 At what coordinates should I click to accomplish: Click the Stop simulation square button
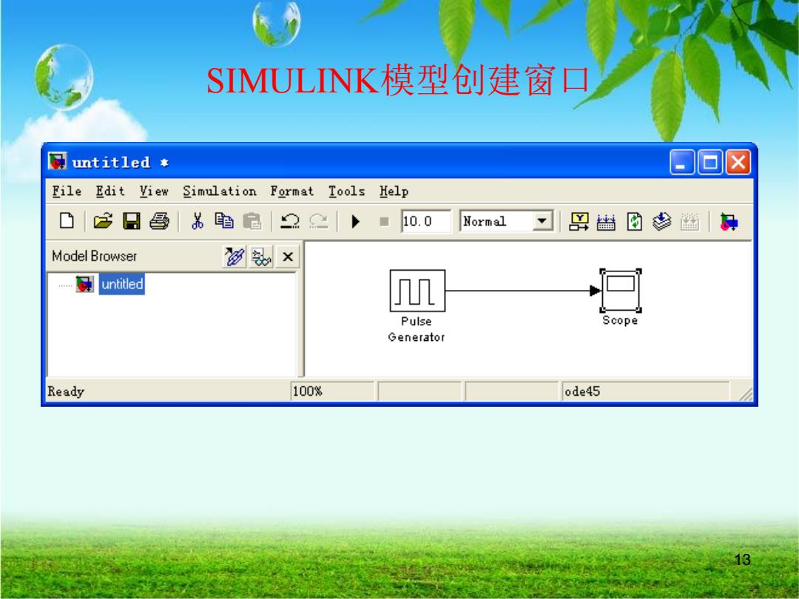tap(384, 222)
